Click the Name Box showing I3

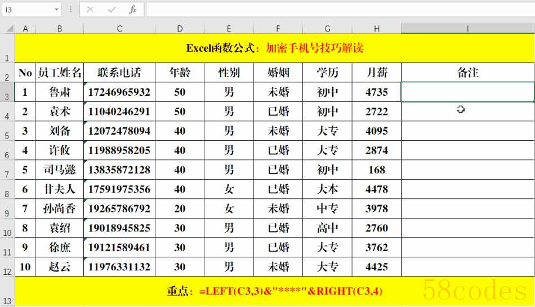pos(27,10)
